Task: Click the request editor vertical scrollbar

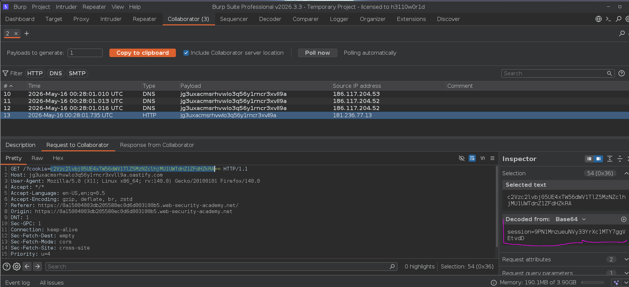Action: 497,206
